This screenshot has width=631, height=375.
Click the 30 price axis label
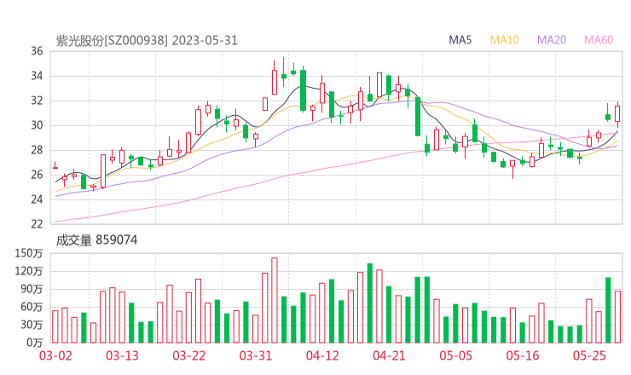[x=37, y=125]
